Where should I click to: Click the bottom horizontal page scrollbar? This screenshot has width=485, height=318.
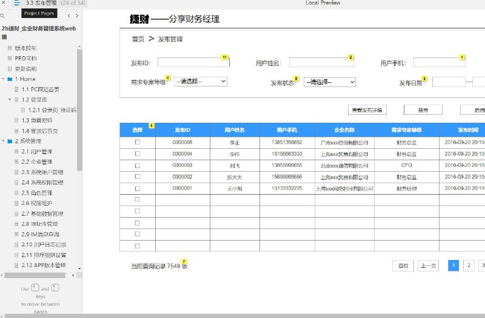coord(244,316)
